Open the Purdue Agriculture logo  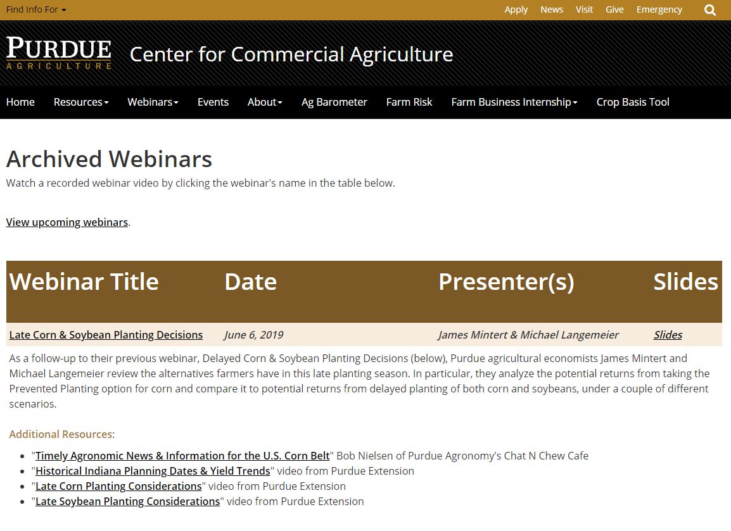tap(59, 53)
